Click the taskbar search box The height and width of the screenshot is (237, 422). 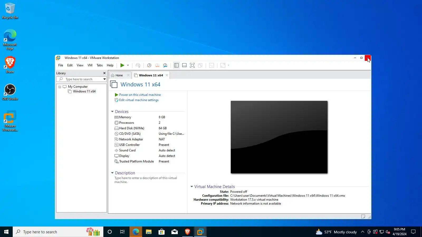click(x=58, y=232)
